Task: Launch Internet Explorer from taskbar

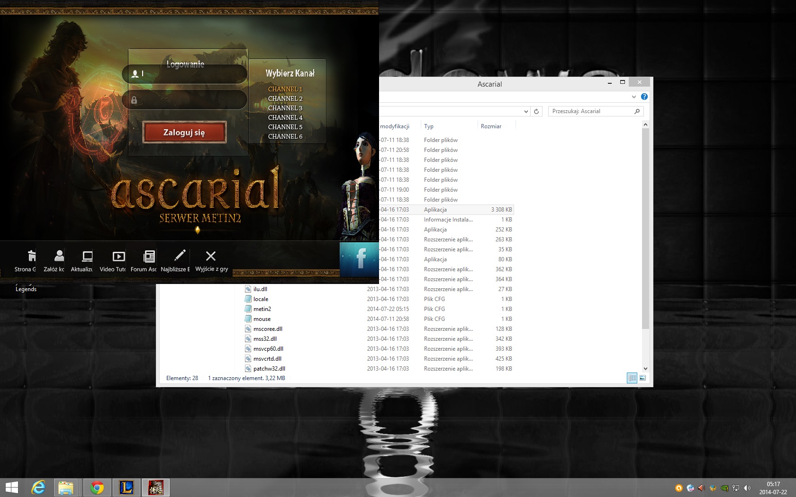Action: click(38, 488)
